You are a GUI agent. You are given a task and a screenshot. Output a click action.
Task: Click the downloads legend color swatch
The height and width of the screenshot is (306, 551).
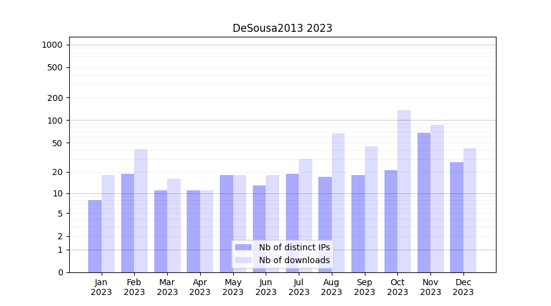tap(243, 260)
